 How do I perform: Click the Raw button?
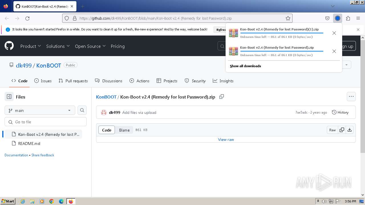332,130
